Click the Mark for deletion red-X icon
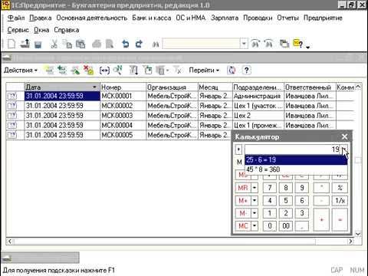The image size is (368, 276). point(88,70)
